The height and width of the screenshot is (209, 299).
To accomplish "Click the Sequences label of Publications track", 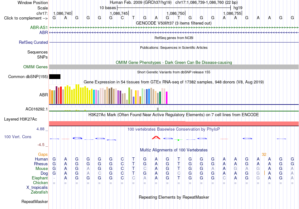I will click(37, 52).
